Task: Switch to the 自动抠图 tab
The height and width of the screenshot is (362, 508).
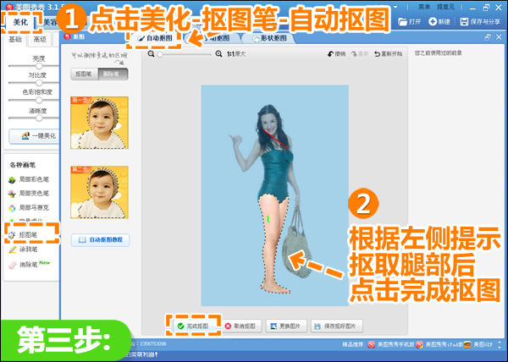Action: pos(154,38)
